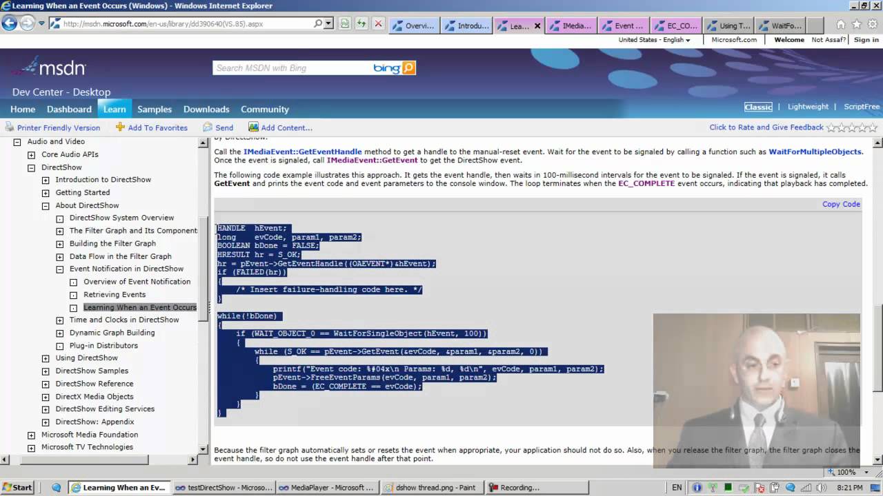
Task: Switch to the Lightweight view mode
Action: (x=808, y=107)
